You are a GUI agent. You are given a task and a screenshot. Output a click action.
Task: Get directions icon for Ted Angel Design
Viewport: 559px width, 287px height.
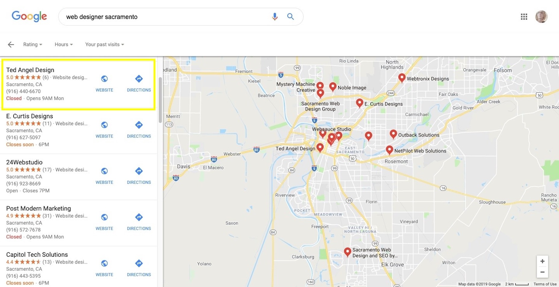[x=139, y=79]
